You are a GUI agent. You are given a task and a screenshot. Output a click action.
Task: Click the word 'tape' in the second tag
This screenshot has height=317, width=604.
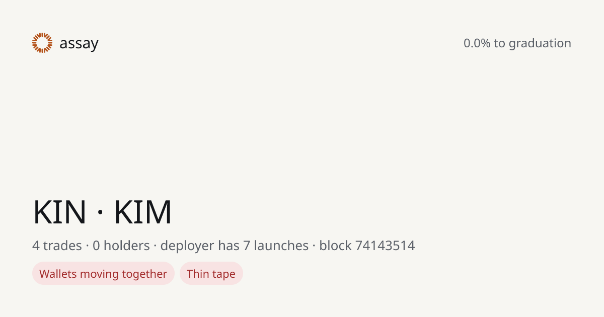pos(223,274)
